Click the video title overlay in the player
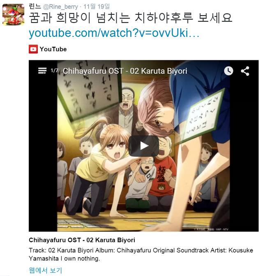Viewport: 265px width, 276px height. [125, 71]
